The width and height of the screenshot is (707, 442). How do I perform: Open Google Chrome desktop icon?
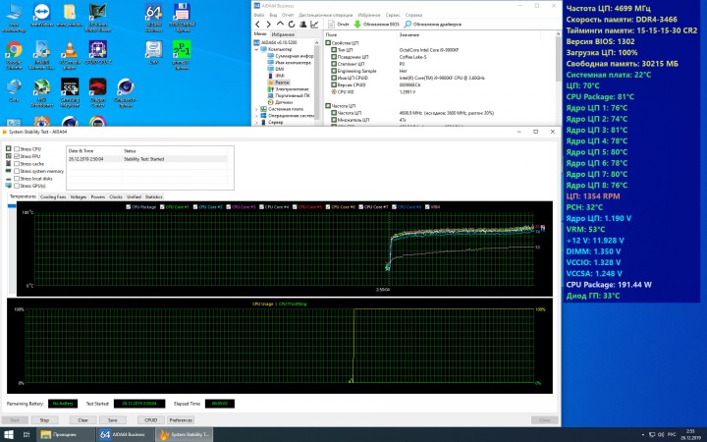(x=14, y=55)
